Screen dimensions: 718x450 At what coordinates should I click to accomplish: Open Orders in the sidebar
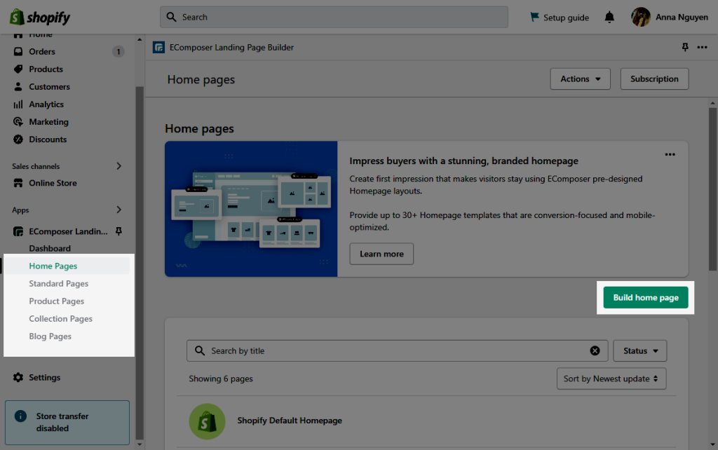42,52
